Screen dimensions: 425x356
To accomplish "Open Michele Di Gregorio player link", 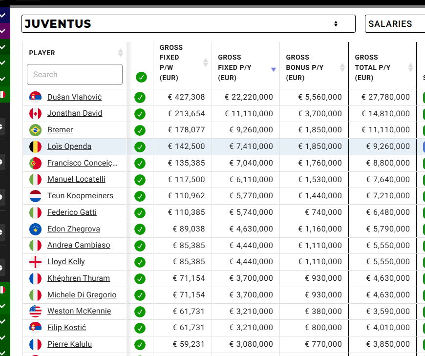I will (x=82, y=295).
